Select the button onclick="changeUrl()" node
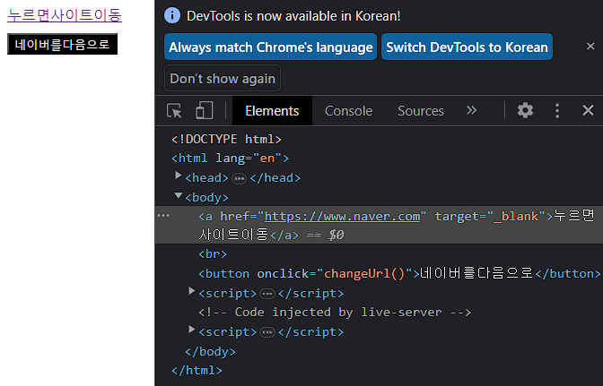The width and height of the screenshot is (603, 386). point(399,273)
